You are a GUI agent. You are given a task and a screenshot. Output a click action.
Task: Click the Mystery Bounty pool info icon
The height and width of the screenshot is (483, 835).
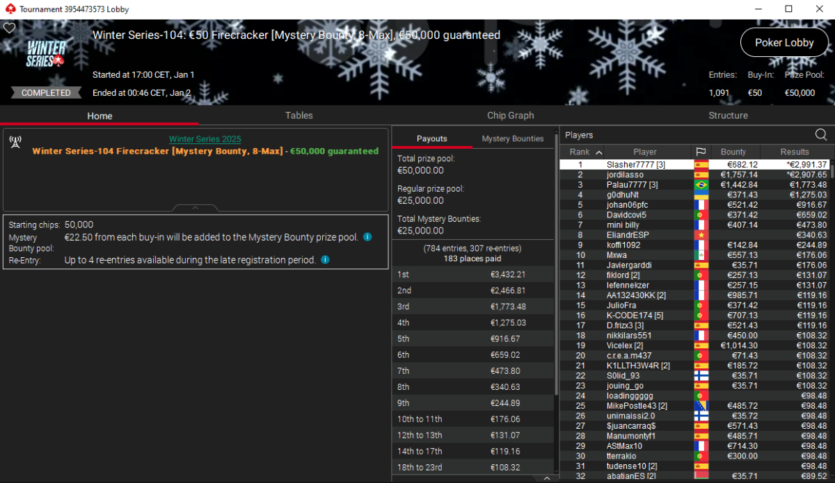pos(367,237)
